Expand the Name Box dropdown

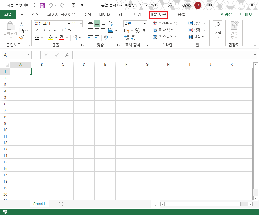[x=28, y=55]
